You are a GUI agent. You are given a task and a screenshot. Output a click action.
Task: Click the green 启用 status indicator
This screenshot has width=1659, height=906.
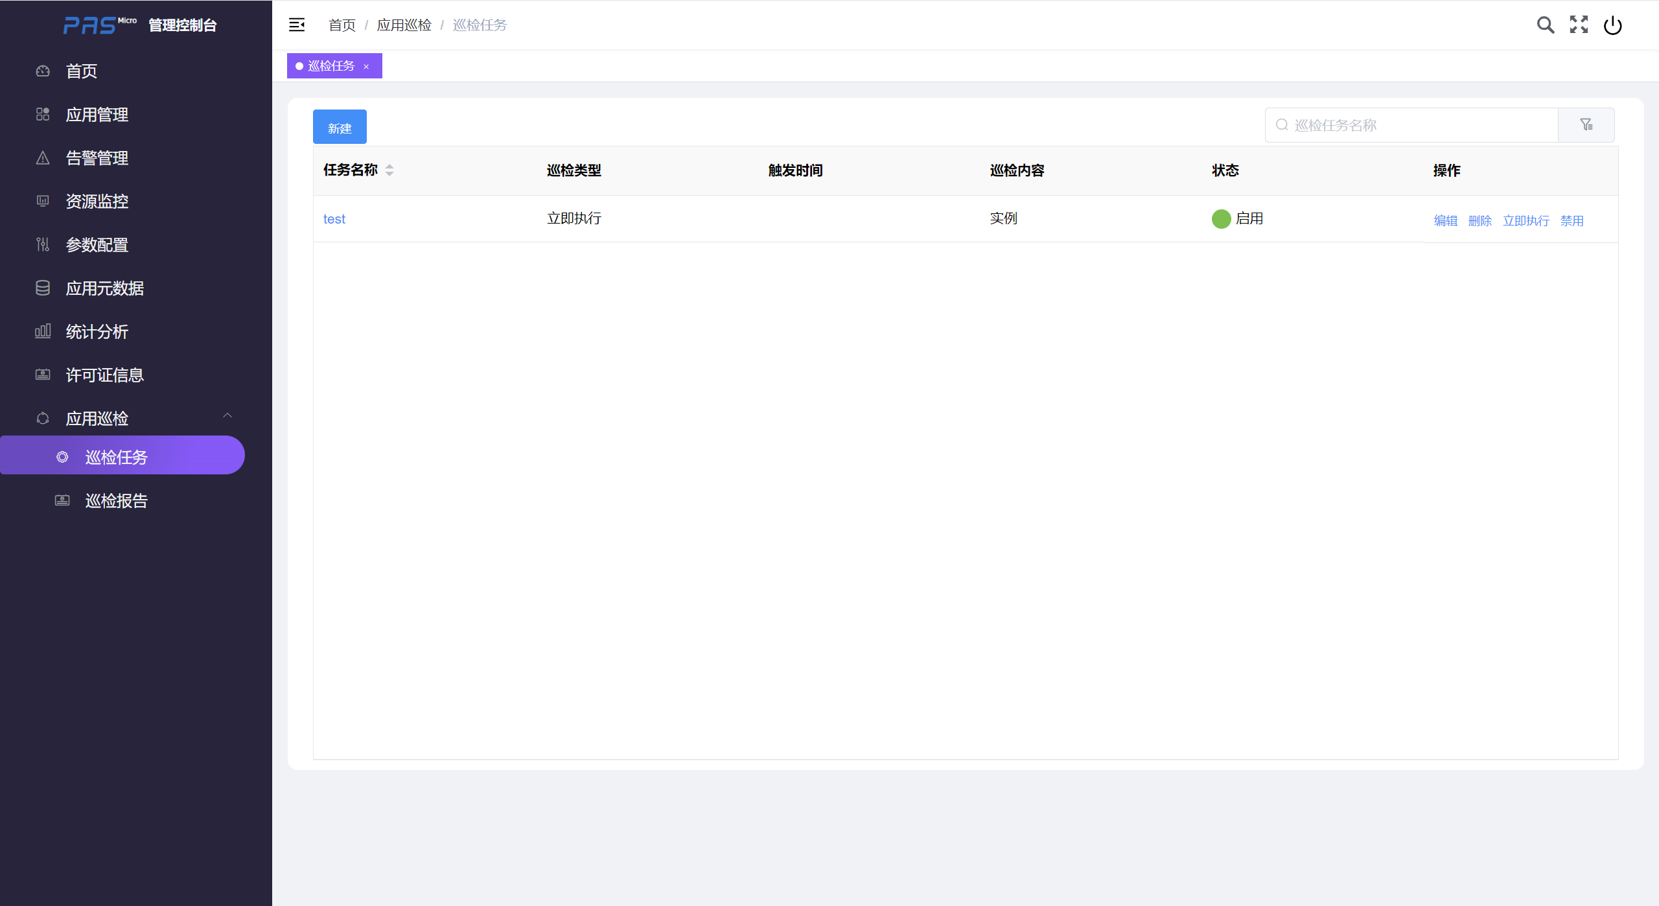(1221, 219)
